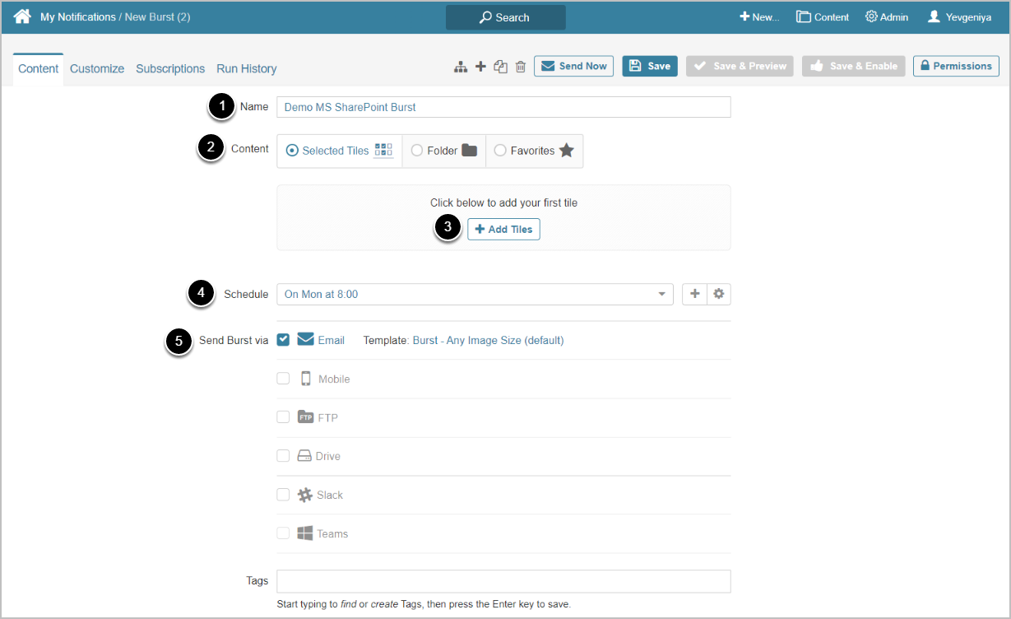Duplicate the burst with copy icon
This screenshot has width=1011, height=619.
click(500, 67)
